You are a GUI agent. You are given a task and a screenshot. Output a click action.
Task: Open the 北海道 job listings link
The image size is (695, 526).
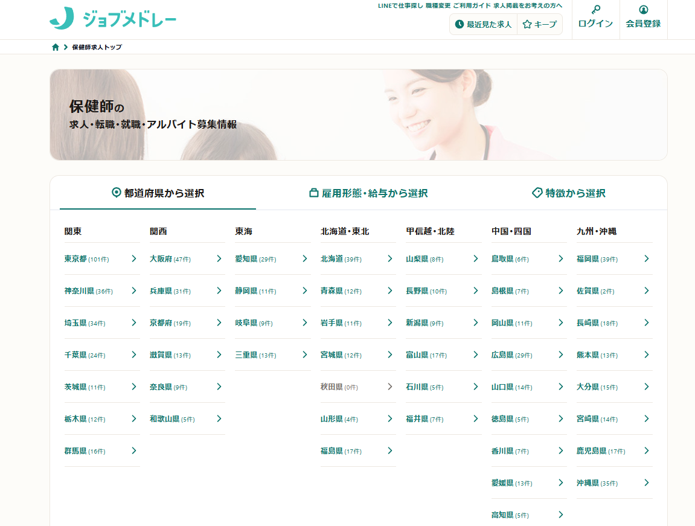pyautogui.click(x=331, y=258)
